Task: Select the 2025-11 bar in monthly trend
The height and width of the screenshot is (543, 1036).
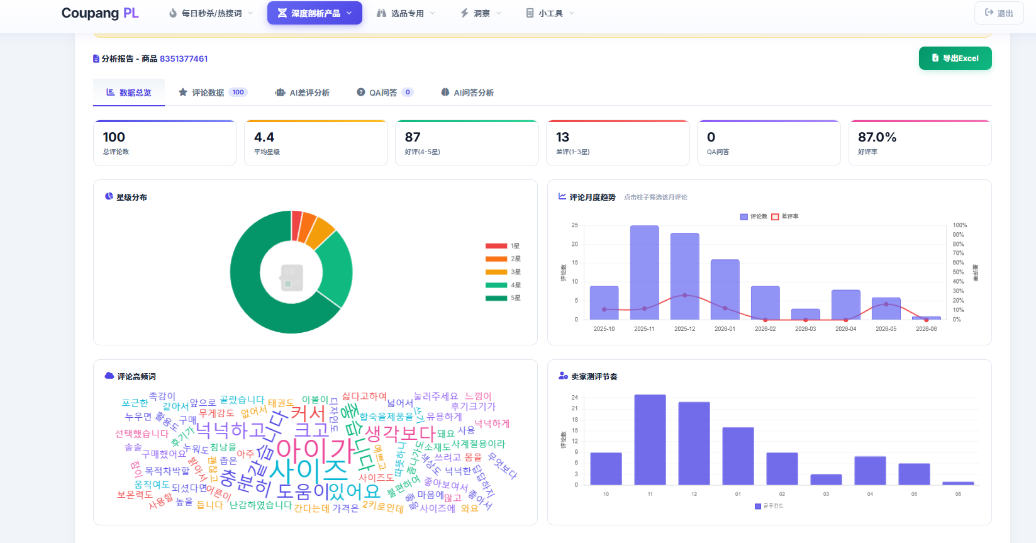Action: tap(644, 272)
